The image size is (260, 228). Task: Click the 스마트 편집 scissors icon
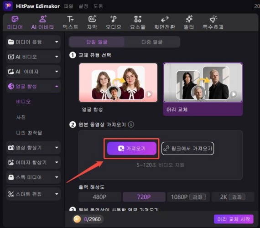(11, 194)
